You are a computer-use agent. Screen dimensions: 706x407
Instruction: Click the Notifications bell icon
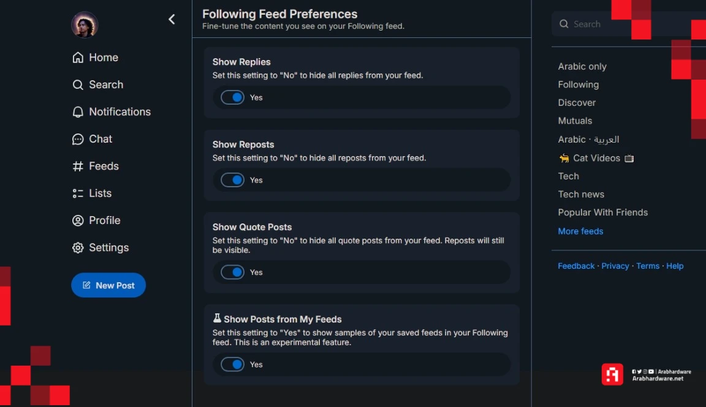78,111
